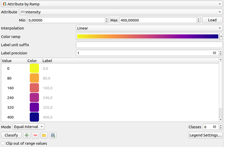
Task: Clear the Label precision field value
Action: coord(214,53)
